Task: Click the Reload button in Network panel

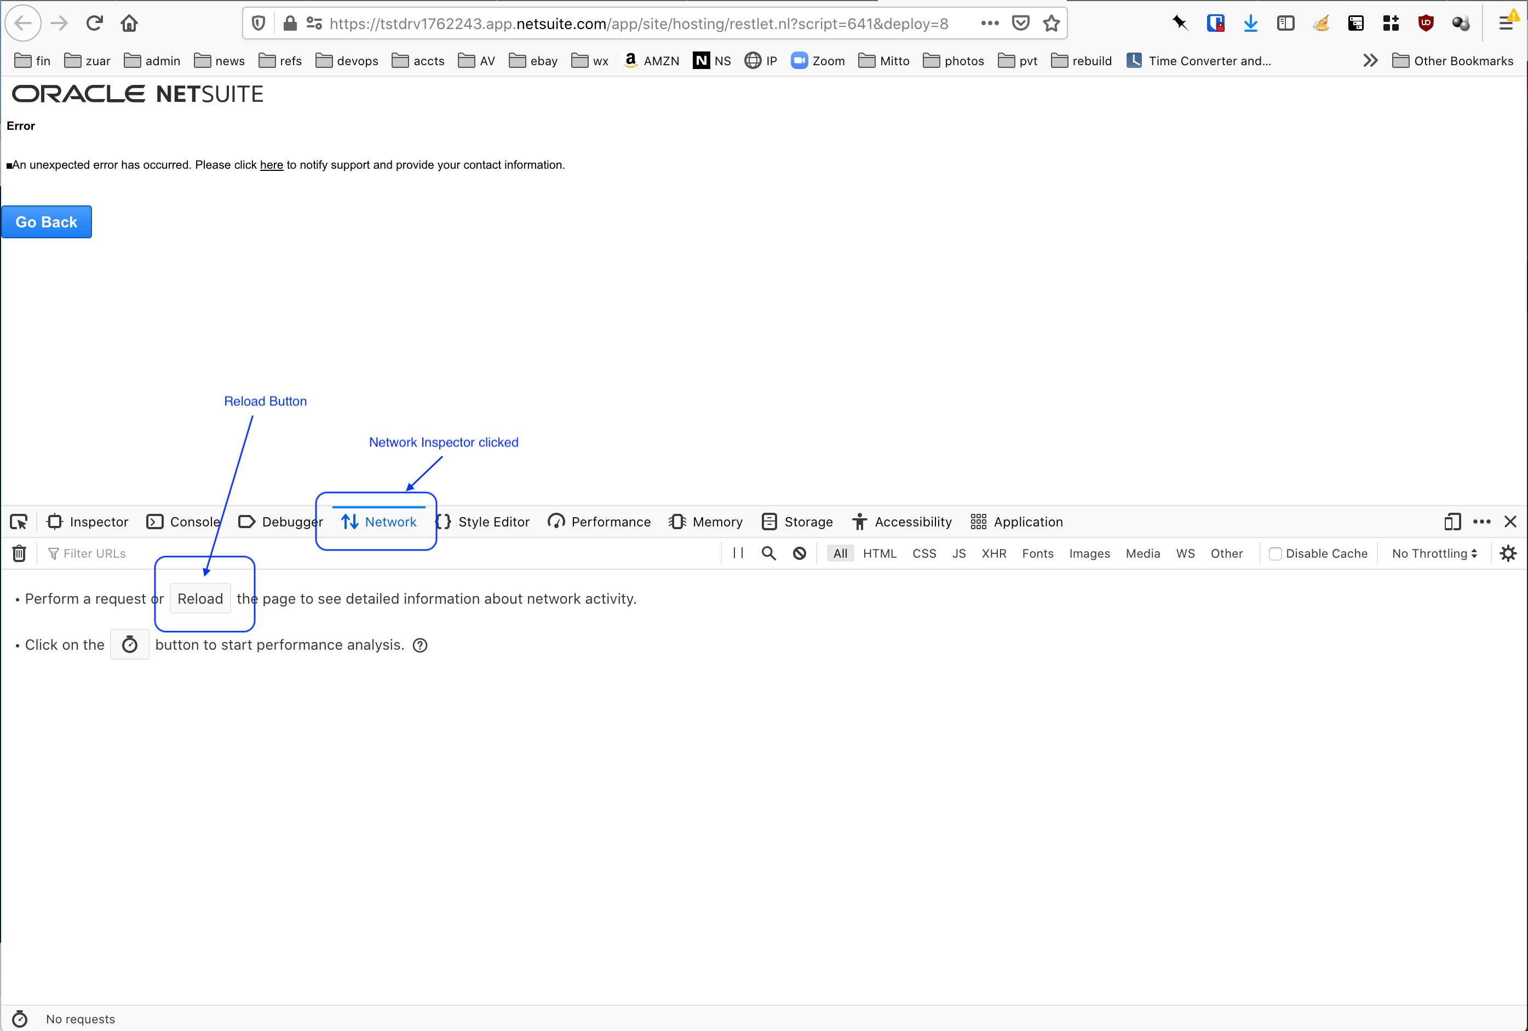Action: pyautogui.click(x=200, y=599)
